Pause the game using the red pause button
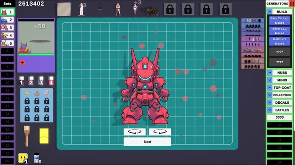The image size is (295, 165). point(292,4)
